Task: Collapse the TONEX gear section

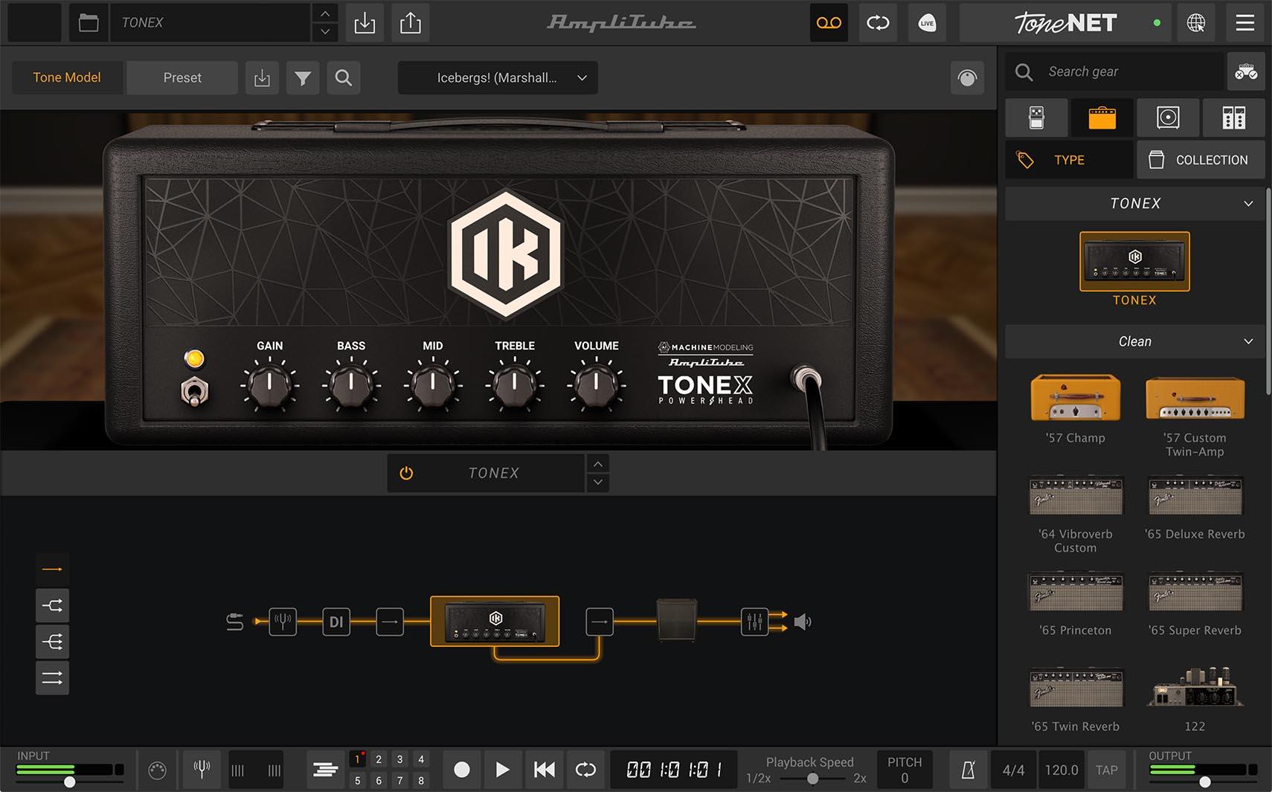Action: pos(1248,204)
